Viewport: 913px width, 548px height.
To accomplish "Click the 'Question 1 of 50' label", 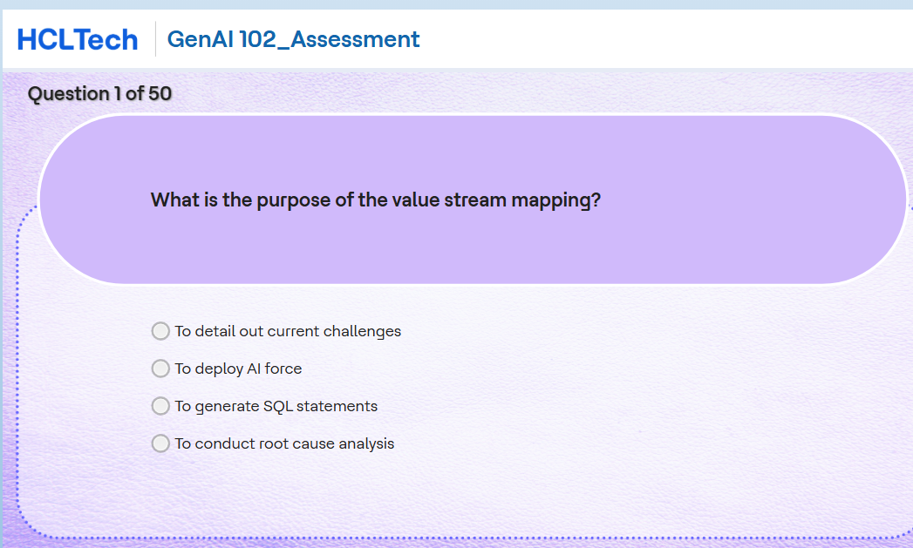I will (x=99, y=93).
